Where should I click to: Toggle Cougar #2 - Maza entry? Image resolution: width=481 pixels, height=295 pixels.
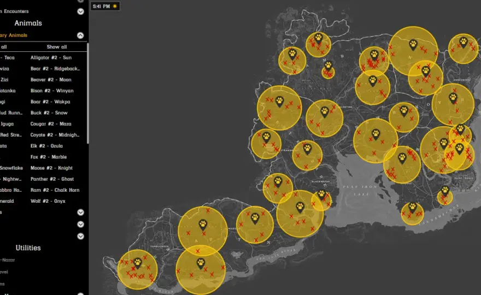[51, 124]
